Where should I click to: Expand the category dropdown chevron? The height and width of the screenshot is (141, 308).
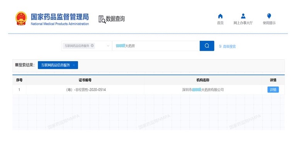(108, 46)
